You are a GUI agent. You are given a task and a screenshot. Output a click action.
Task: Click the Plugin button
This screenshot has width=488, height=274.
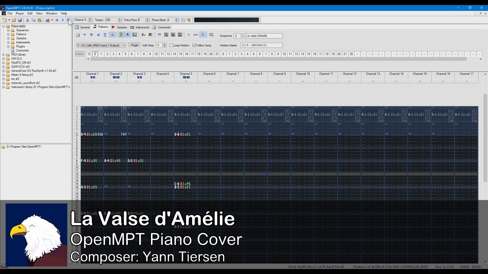tap(135, 45)
